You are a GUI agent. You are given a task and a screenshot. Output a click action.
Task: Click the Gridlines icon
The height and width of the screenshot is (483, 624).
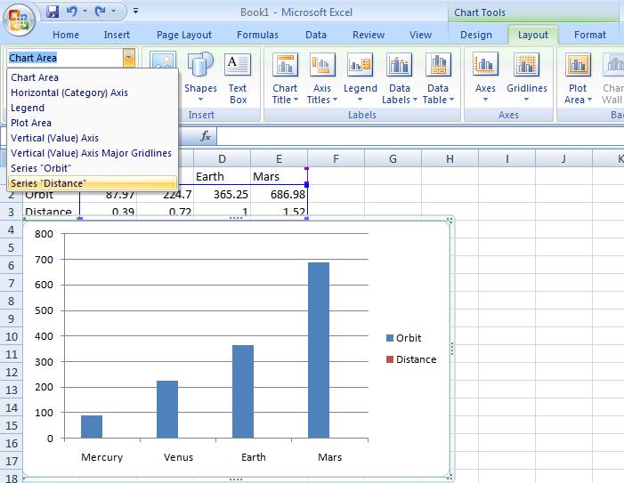(527, 66)
